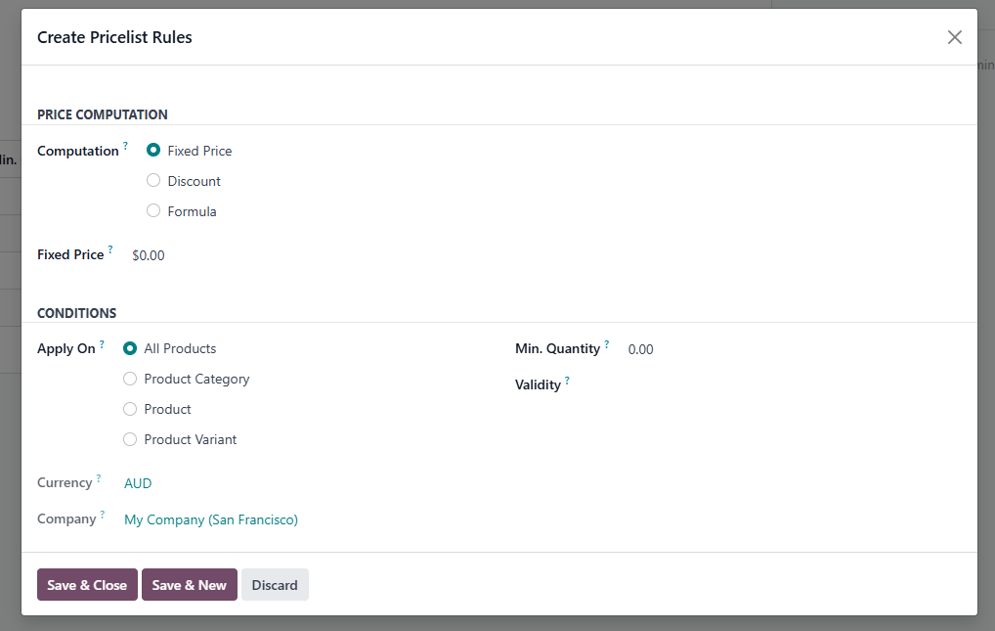Click the Fixed Price tooltip question mark
995x631 pixels.
(x=110, y=250)
